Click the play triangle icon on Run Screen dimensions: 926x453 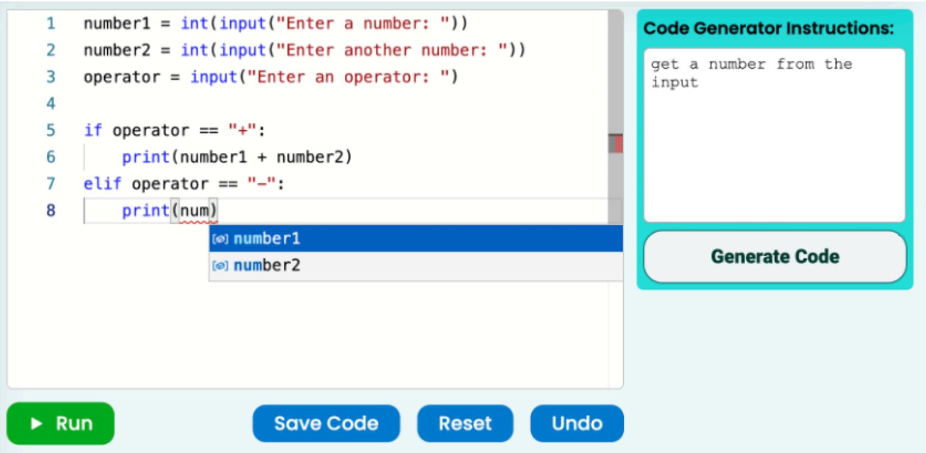[37, 424]
